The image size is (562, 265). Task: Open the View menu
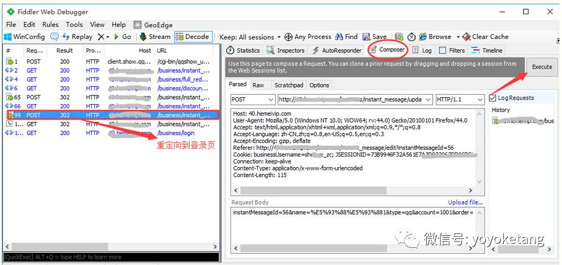pos(97,25)
